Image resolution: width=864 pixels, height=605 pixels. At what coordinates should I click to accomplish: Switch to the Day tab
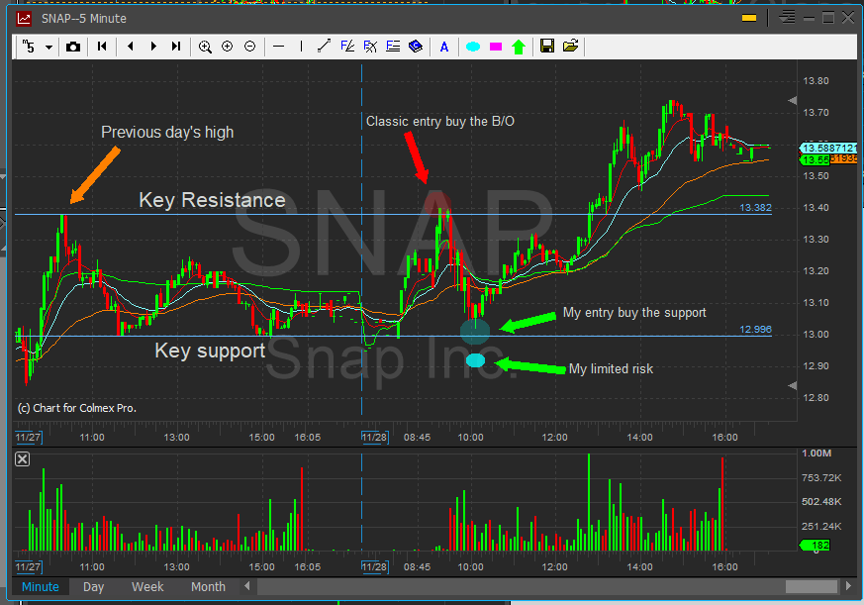point(93,586)
